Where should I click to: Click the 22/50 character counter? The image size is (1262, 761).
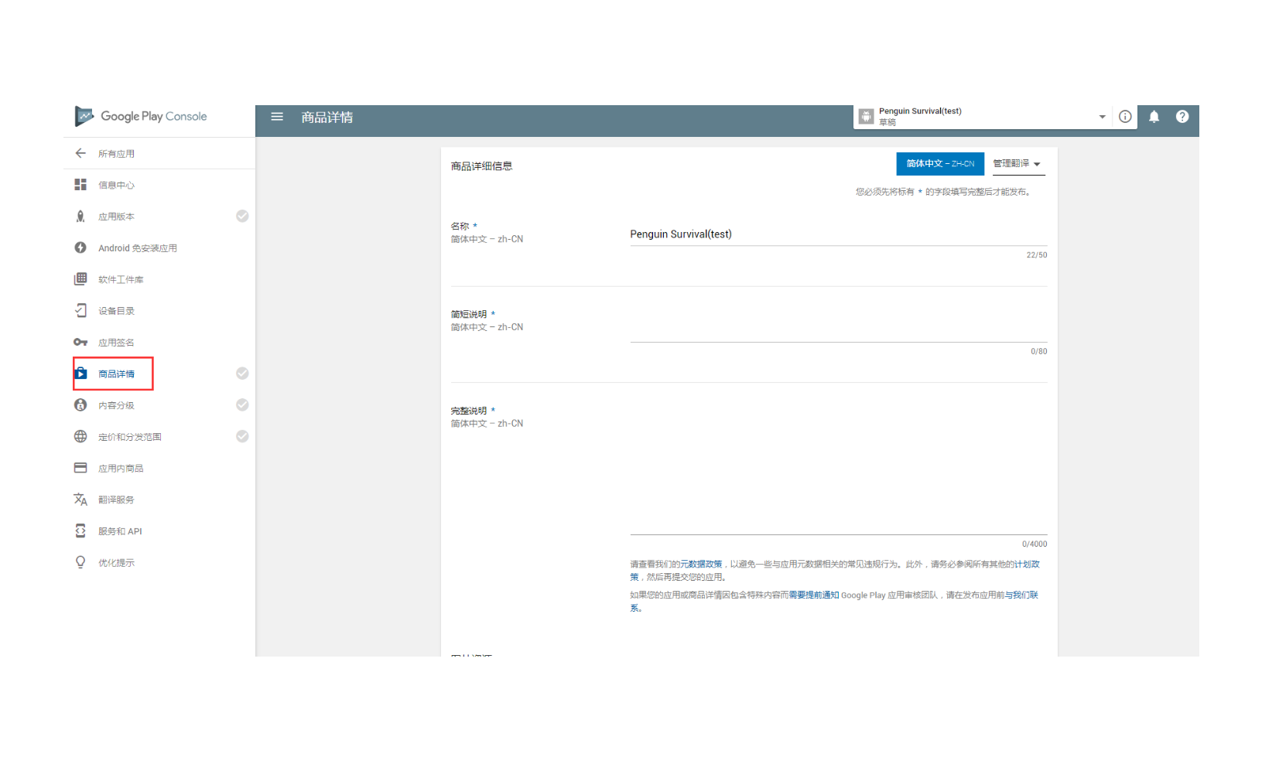[x=1037, y=255]
